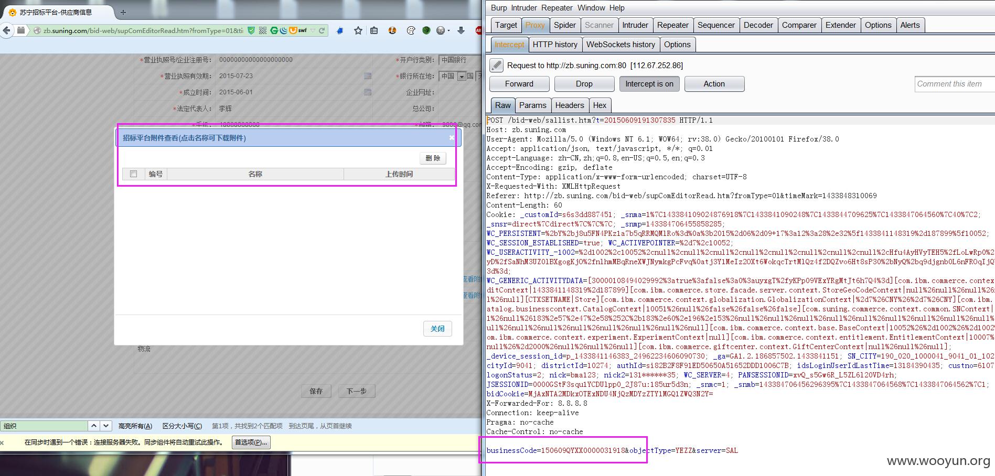Open calendar icon for 营业执照有效期 date
Screen dimensions: 995x476
tap(368, 76)
